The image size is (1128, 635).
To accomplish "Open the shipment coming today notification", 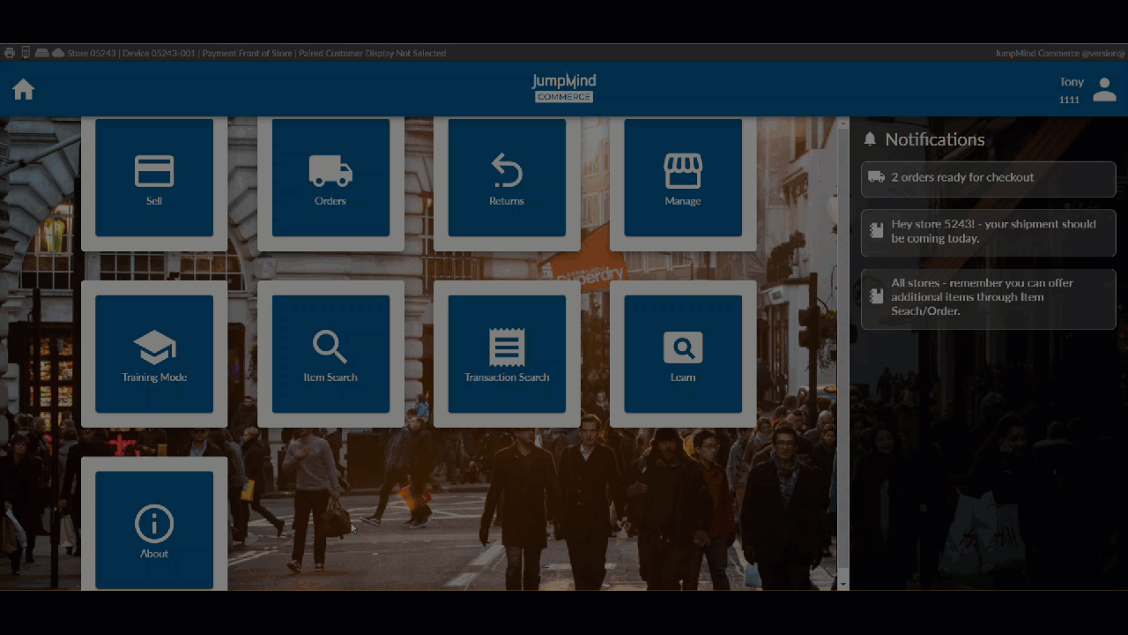I will click(988, 232).
